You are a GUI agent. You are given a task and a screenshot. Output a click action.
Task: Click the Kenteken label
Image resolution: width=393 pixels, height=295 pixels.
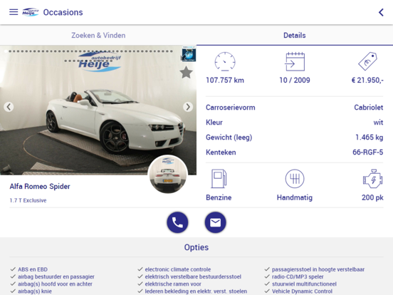pyautogui.click(x=221, y=152)
